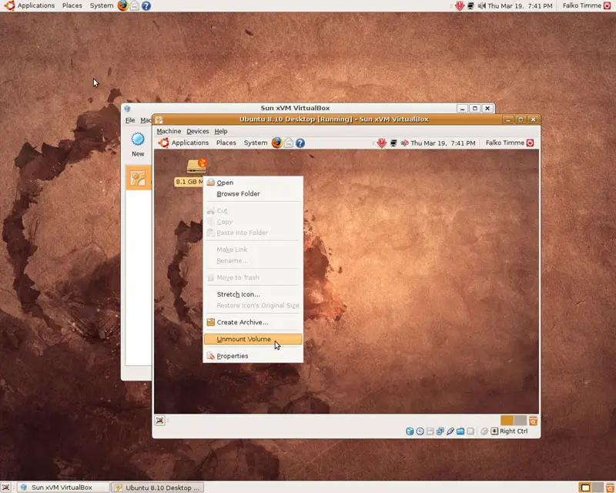Click the floppy disk icon in VM status bar
The width and height of the screenshot is (616, 493).
(430, 431)
